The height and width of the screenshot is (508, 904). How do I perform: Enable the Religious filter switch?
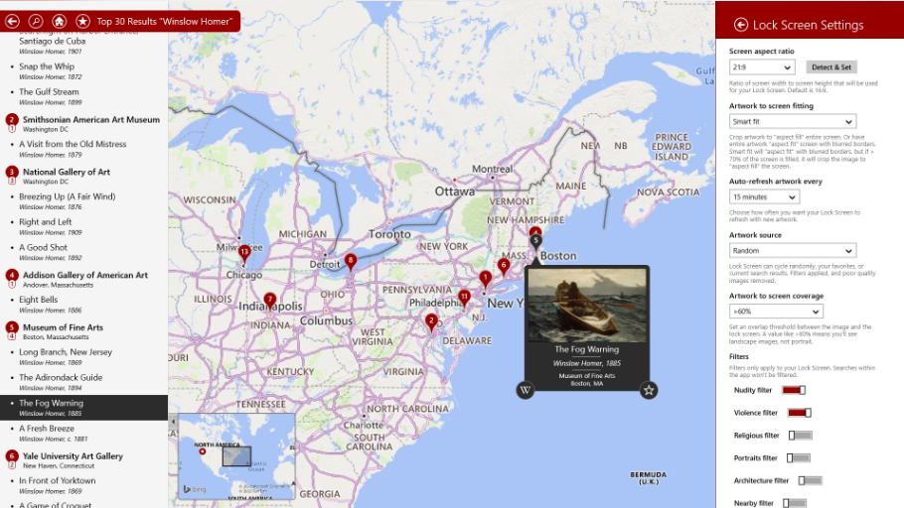click(x=801, y=436)
